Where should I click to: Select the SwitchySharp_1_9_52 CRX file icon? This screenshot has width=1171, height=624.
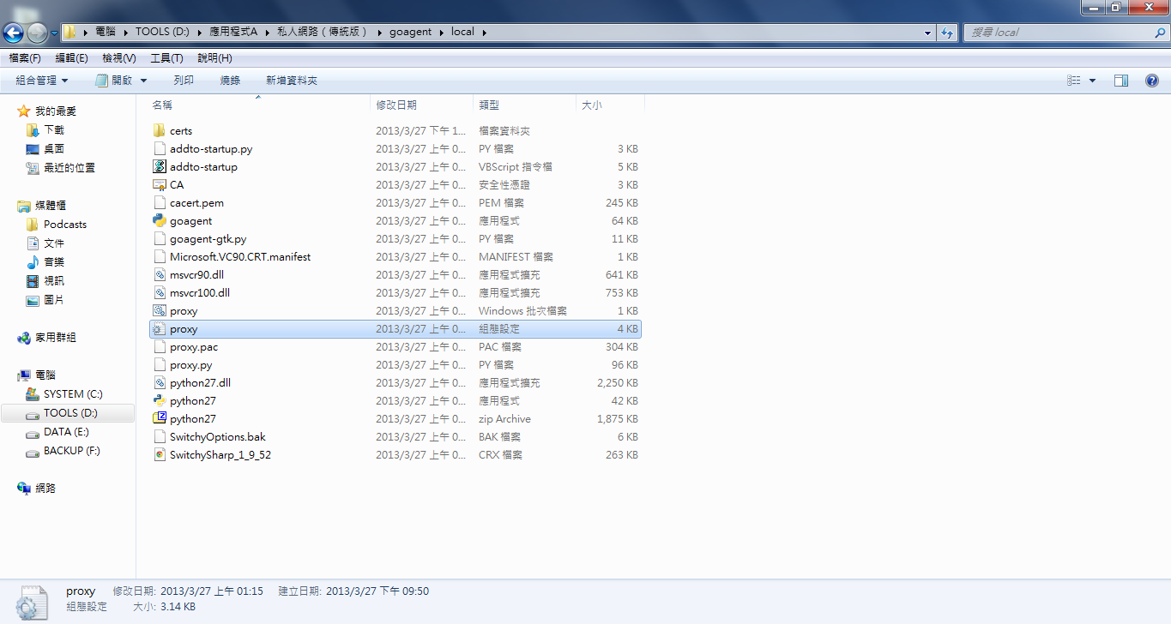point(159,455)
